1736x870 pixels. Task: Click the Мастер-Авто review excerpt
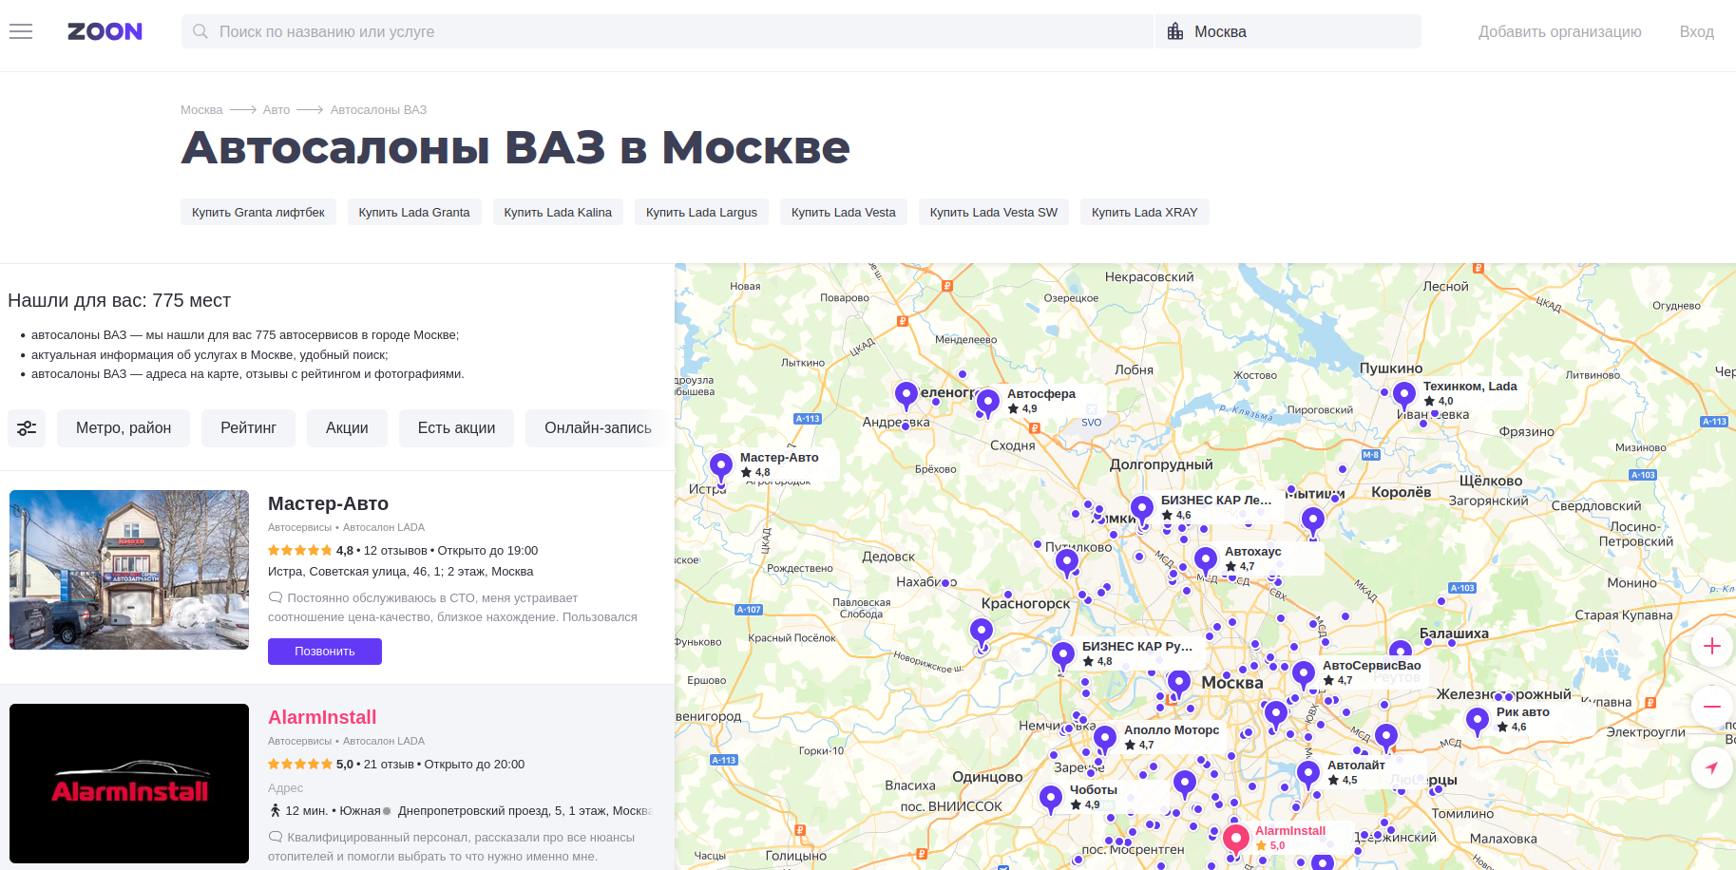pos(453,608)
